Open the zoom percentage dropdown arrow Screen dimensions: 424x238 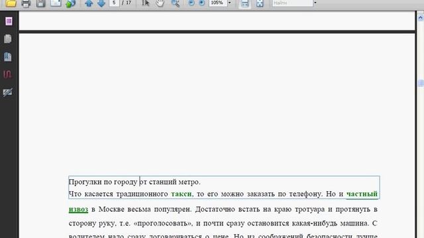230,3
